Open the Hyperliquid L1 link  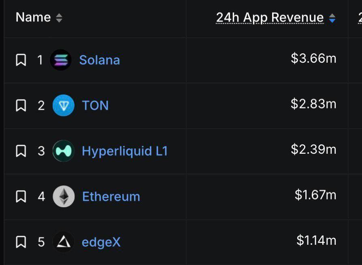[x=124, y=151]
